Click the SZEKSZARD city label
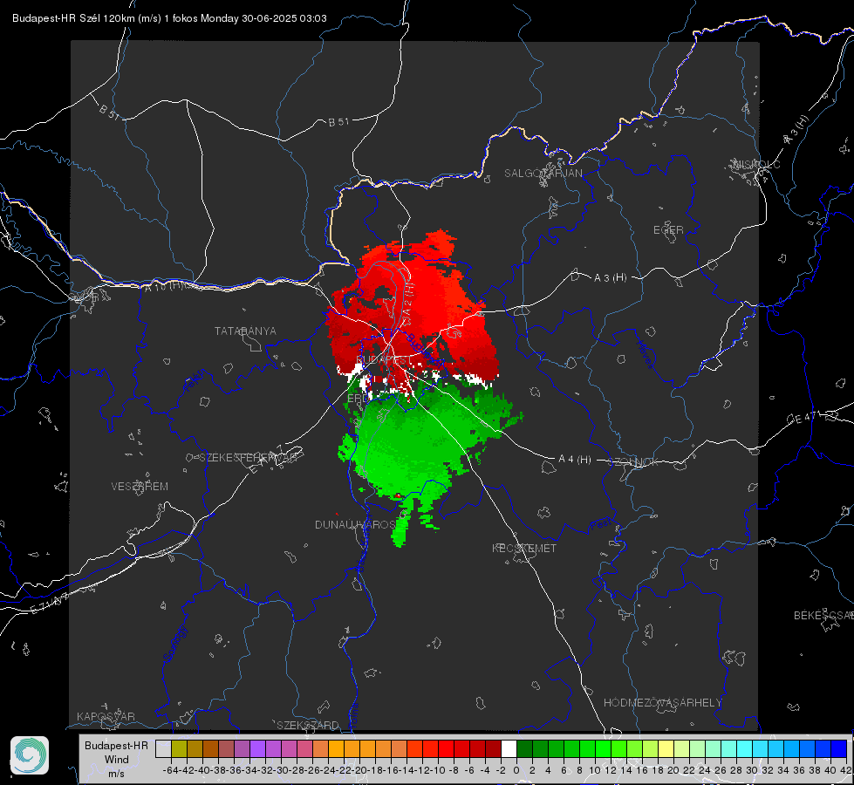The width and height of the screenshot is (854, 785). click(308, 725)
